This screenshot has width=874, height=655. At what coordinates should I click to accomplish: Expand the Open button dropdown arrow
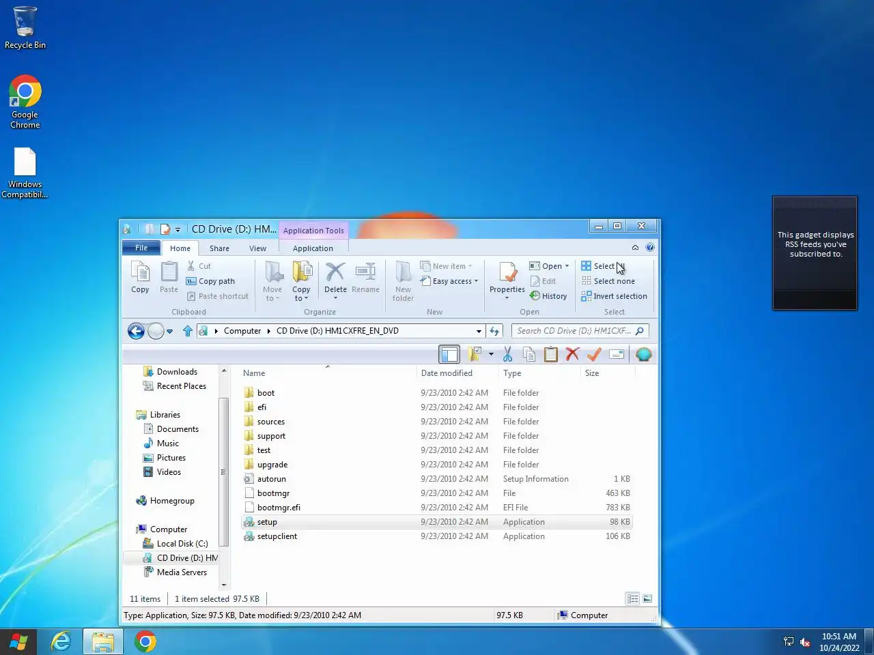[567, 266]
